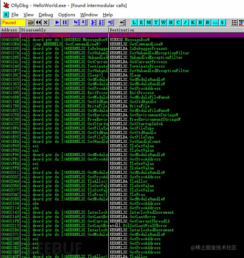Screen dimensions: 244x258
Task: Open the Window menu
Action: [x=89, y=15]
